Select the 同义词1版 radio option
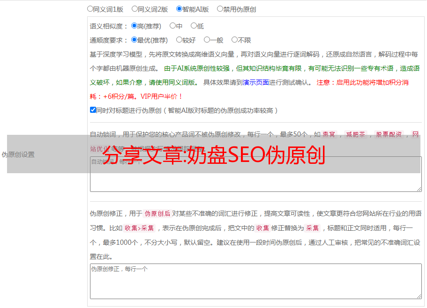 point(90,8)
